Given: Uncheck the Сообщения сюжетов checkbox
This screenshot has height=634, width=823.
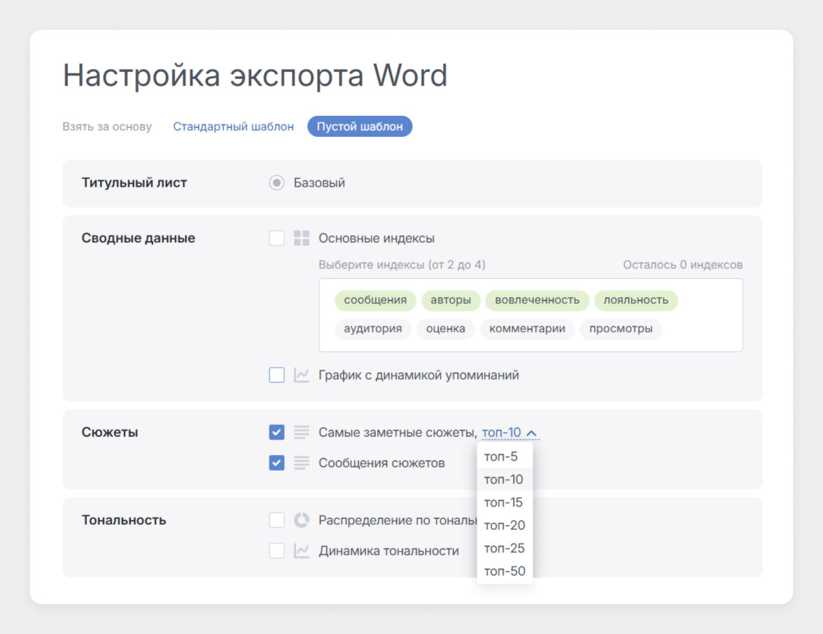Looking at the screenshot, I should tap(277, 463).
